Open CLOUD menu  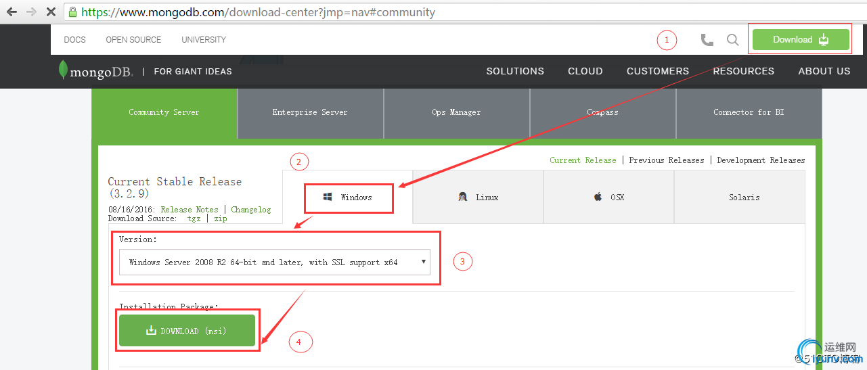pos(585,71)
